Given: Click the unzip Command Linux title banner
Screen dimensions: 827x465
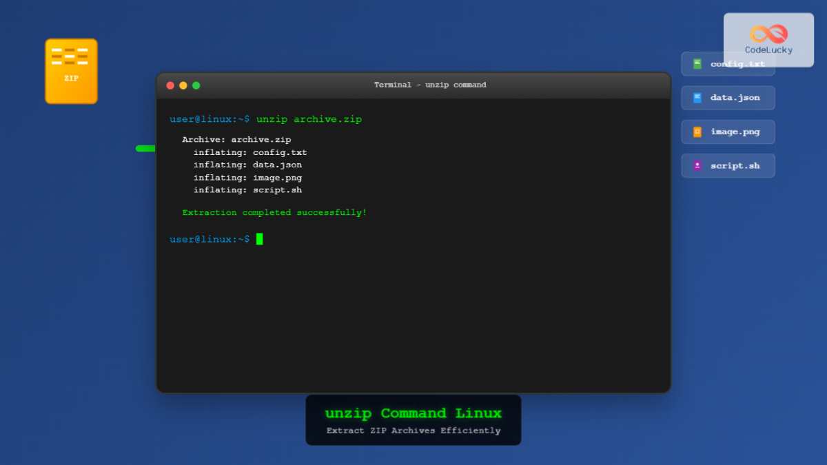Looking at the screenshot, I should (413, 413).
